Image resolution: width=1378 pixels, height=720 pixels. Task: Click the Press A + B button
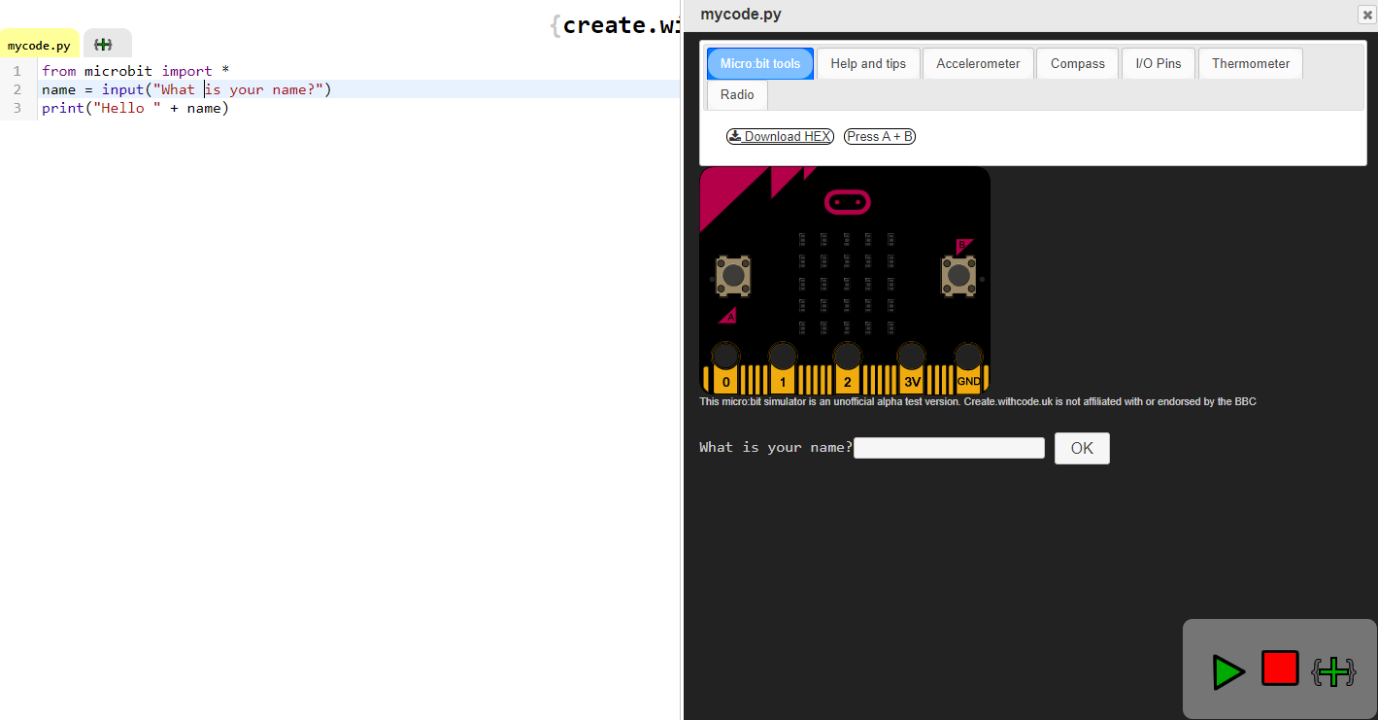click(880, 137)
